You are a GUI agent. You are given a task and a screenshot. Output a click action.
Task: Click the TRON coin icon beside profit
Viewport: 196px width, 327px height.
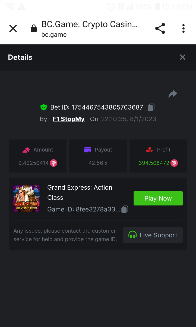pos(174,163)
